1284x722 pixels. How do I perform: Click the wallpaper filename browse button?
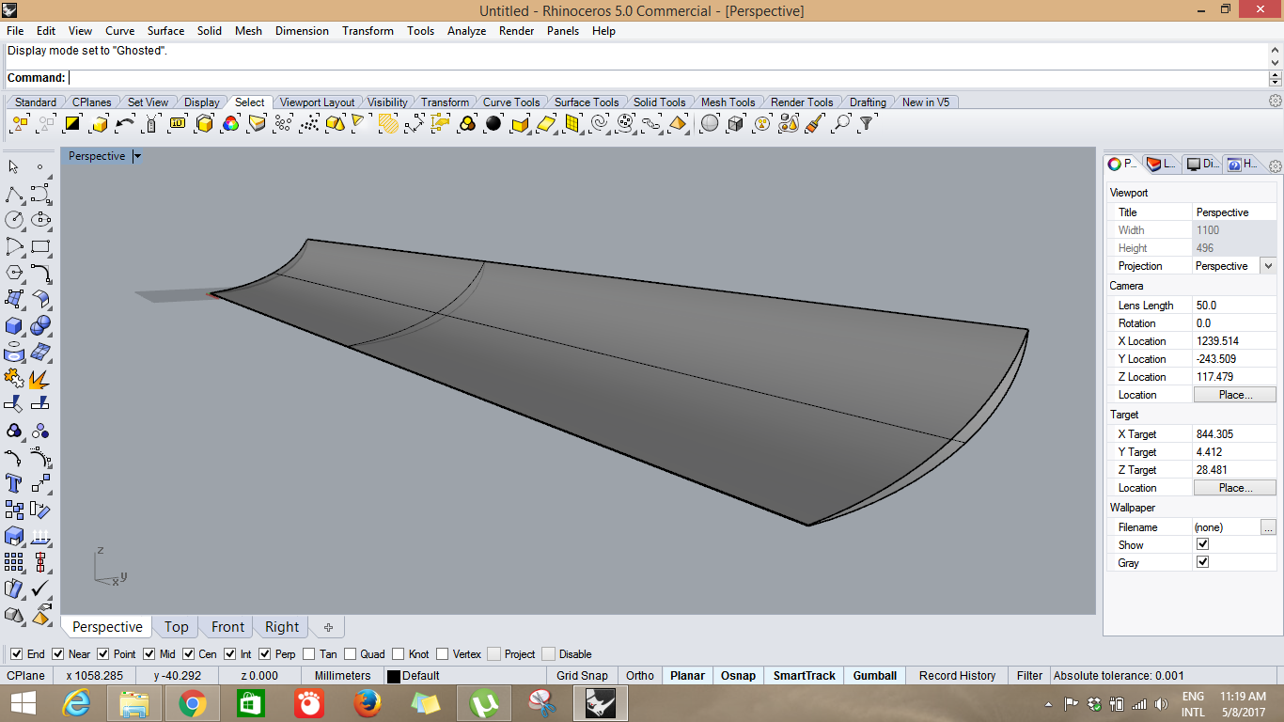[1269, 527]
